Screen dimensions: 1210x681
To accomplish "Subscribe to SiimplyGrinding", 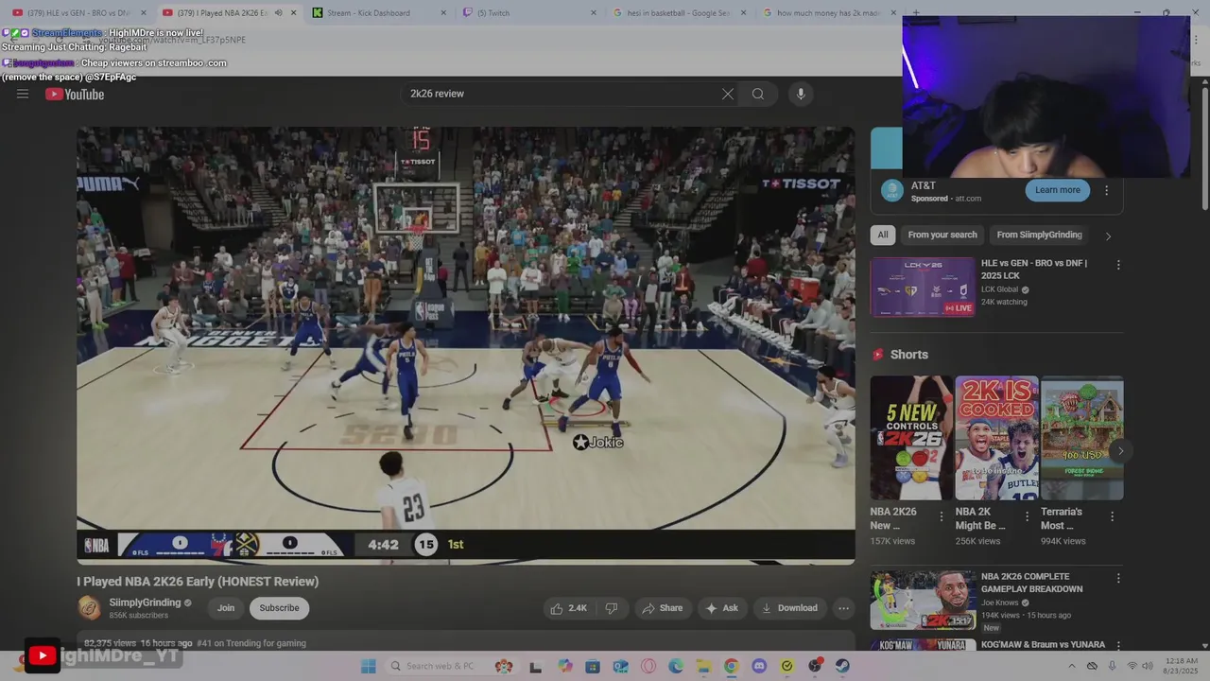I will (279, 608).
